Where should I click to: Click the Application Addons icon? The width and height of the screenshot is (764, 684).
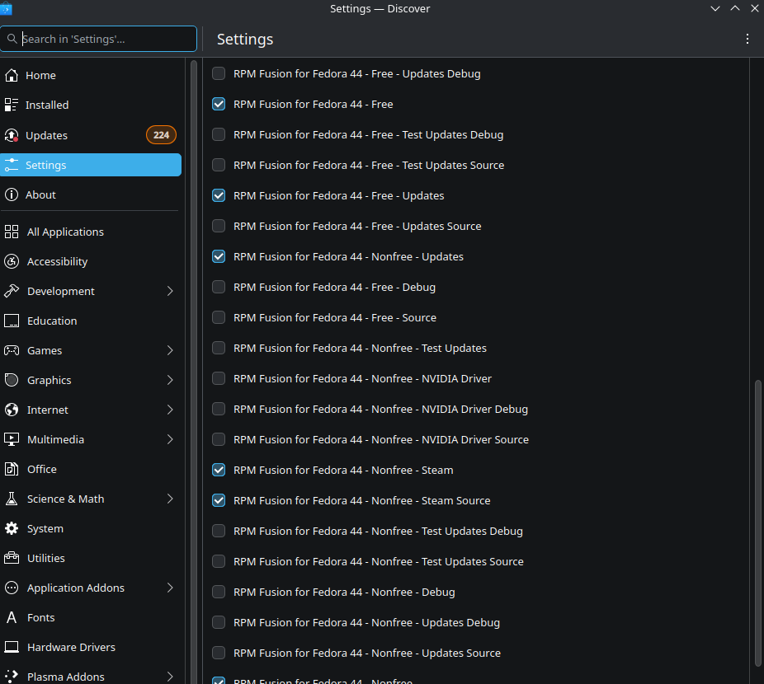coord(12,588)
